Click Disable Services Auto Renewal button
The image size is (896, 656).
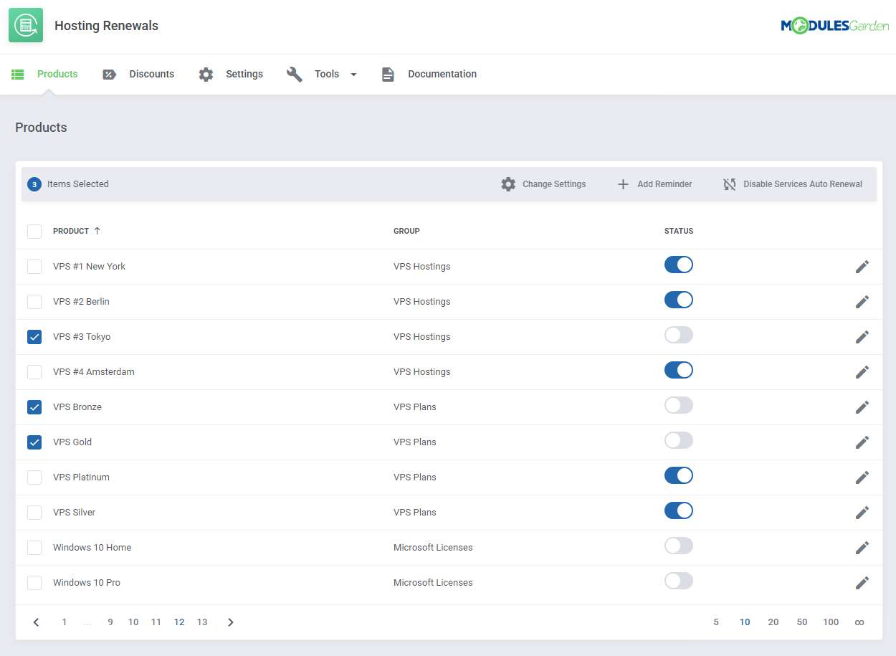point(792,184)
